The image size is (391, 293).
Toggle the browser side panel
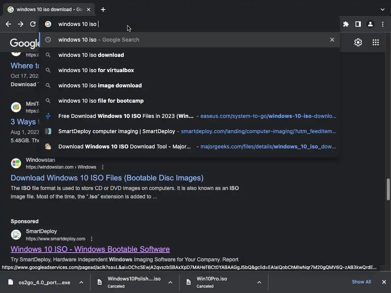pos(358,24)
